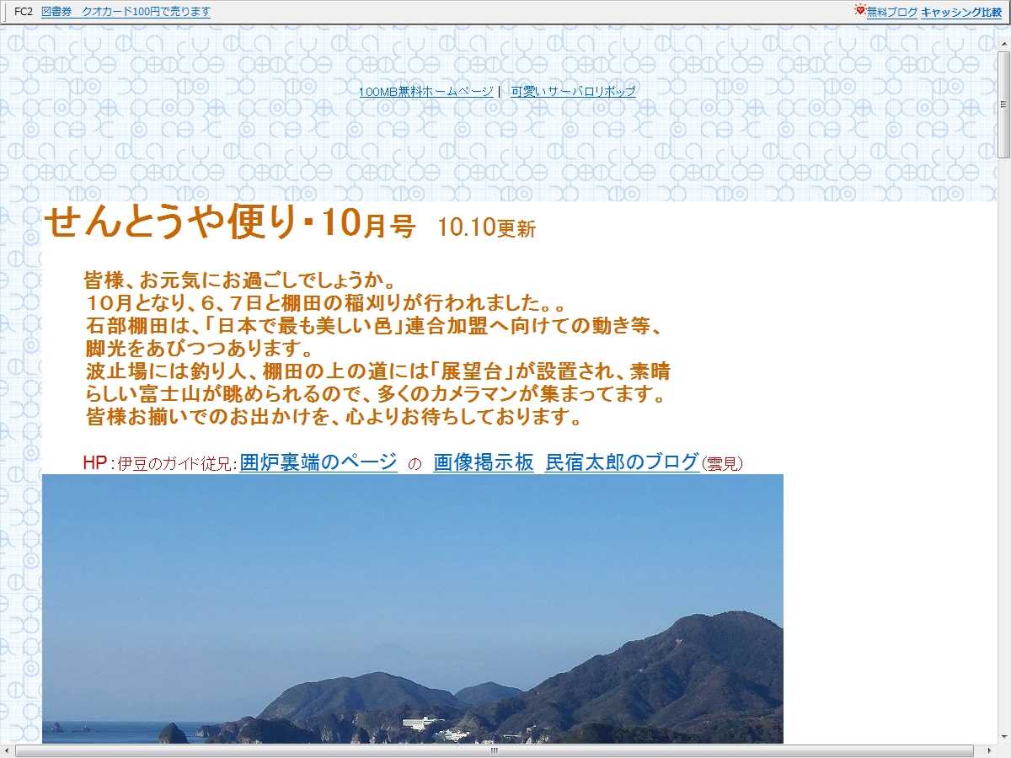
Task: Click the horizontal scrollbar right arrow
Action: 990,750
